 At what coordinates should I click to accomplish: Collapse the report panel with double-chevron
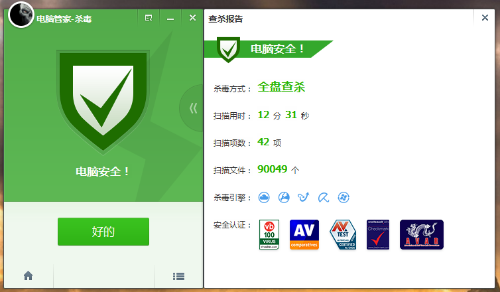point(193,108)
